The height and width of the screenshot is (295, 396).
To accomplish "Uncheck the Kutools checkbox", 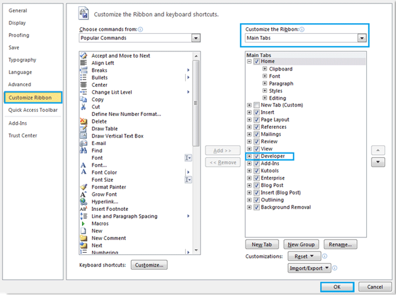I will pyautogui.click(x=257, y=171).
